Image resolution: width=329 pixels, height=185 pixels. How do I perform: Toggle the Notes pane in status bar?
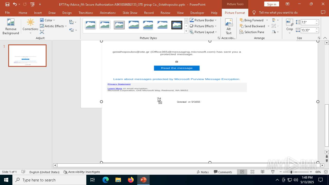203,172
